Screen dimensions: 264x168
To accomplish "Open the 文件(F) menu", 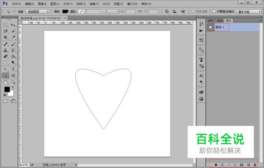I will pos(17,4).
